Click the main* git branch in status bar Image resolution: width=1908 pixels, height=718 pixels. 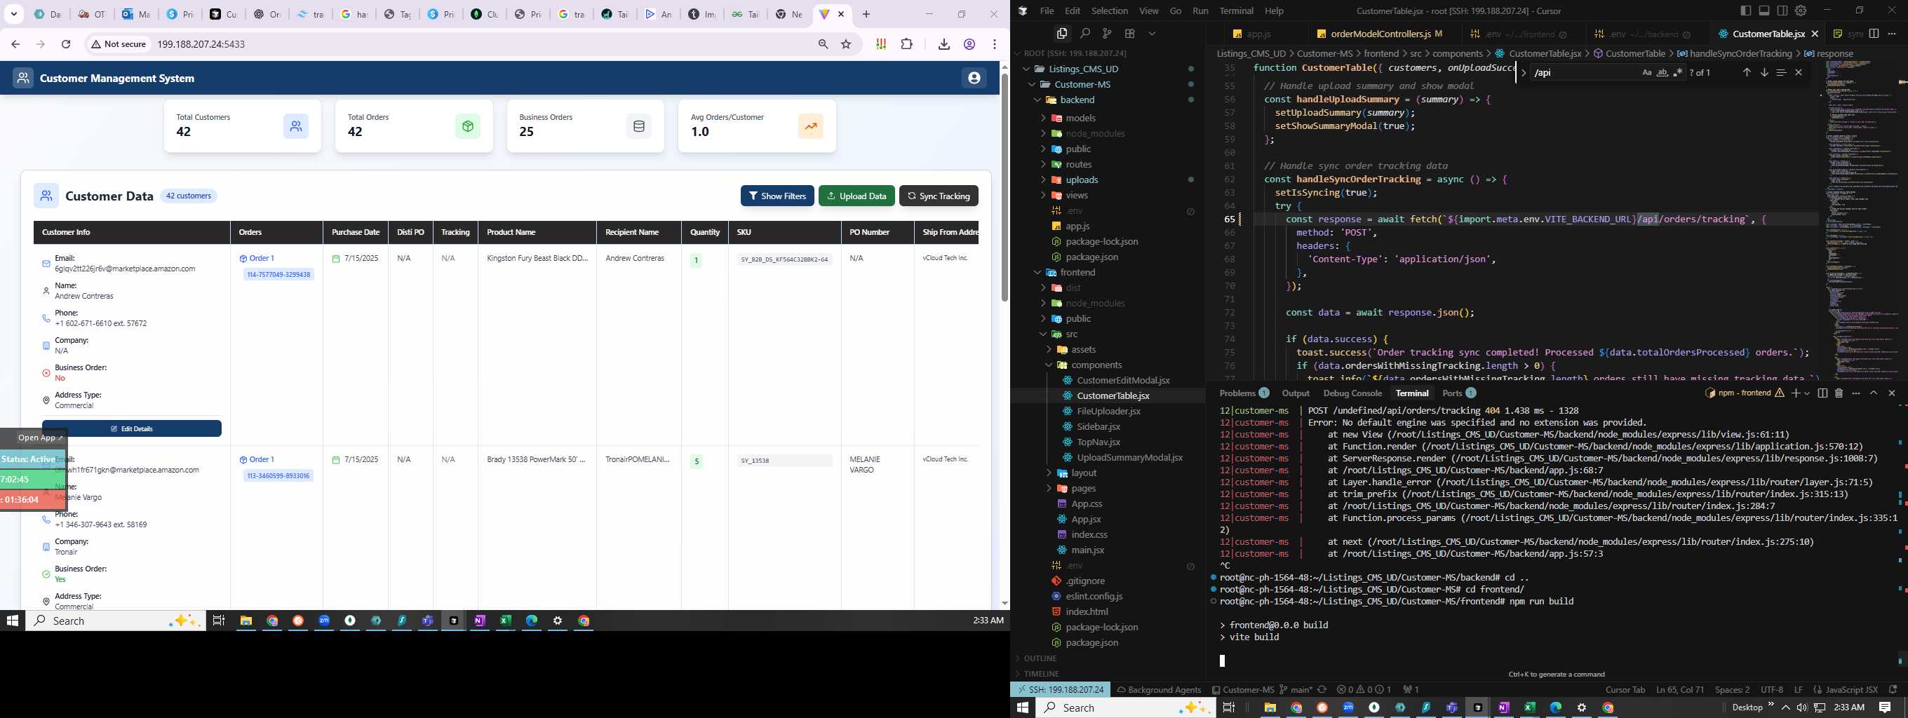(1296, 689)
